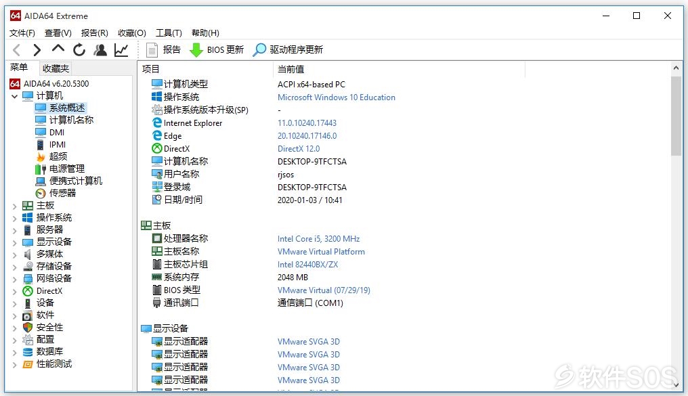Image resolution: width=688 pixels, height=396 pixels.
Task: Select the IPMI icon in sidebar
Action: point(41,145)
